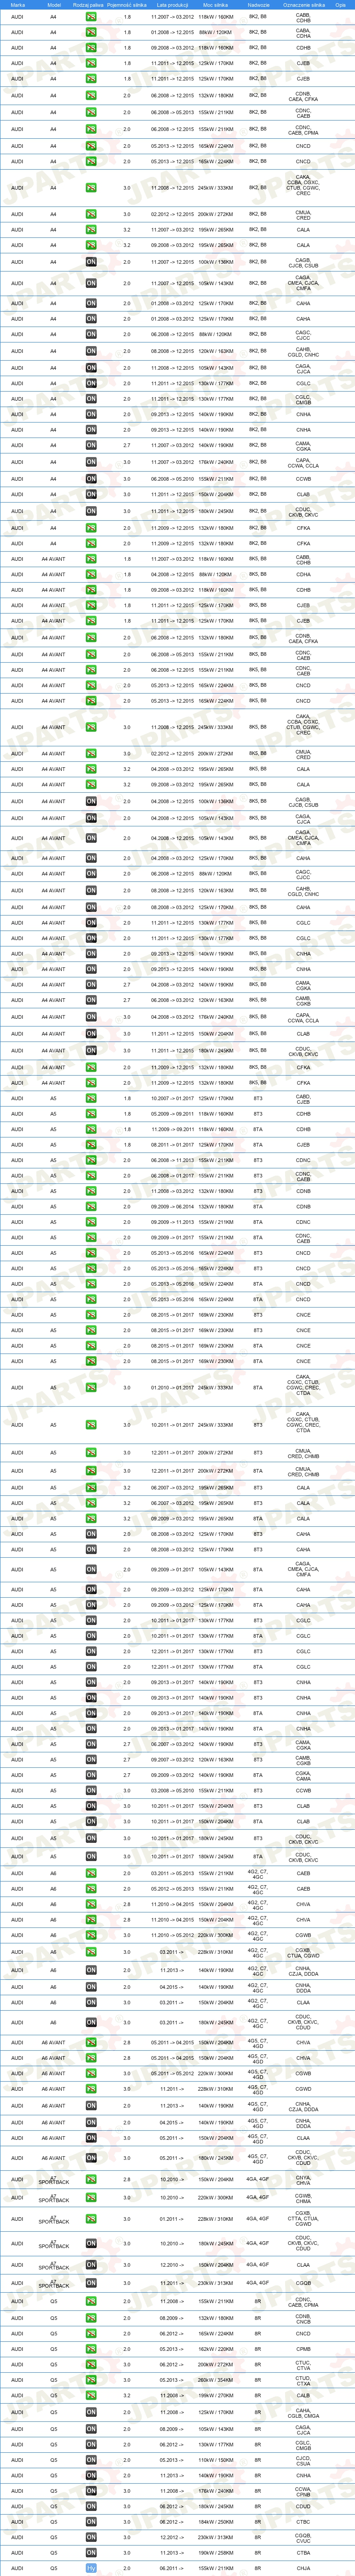Click diesel icon in A7 Sportback CGQB 230kW row
The height and width of the screenshot is (2576, 355).
pyautogui.click(x=91, y=2283)
